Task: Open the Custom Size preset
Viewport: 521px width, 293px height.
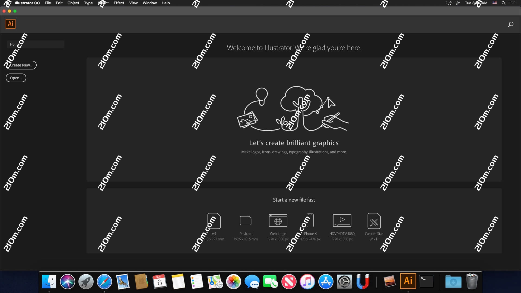Action: coord(374,221)
